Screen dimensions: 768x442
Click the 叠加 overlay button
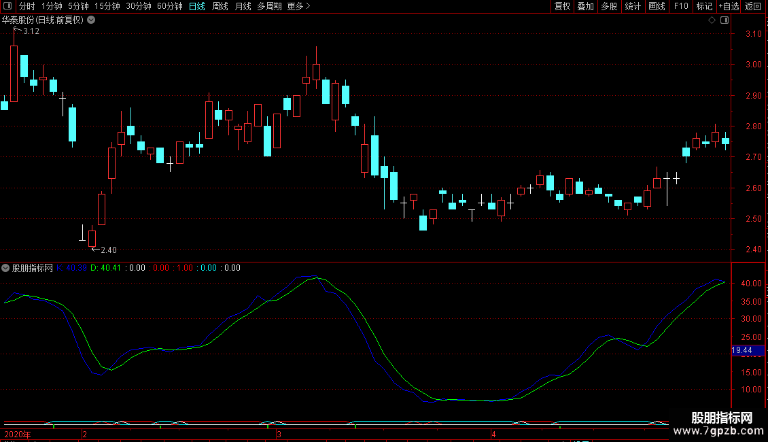pyautogui.click(x=585, y=6)
